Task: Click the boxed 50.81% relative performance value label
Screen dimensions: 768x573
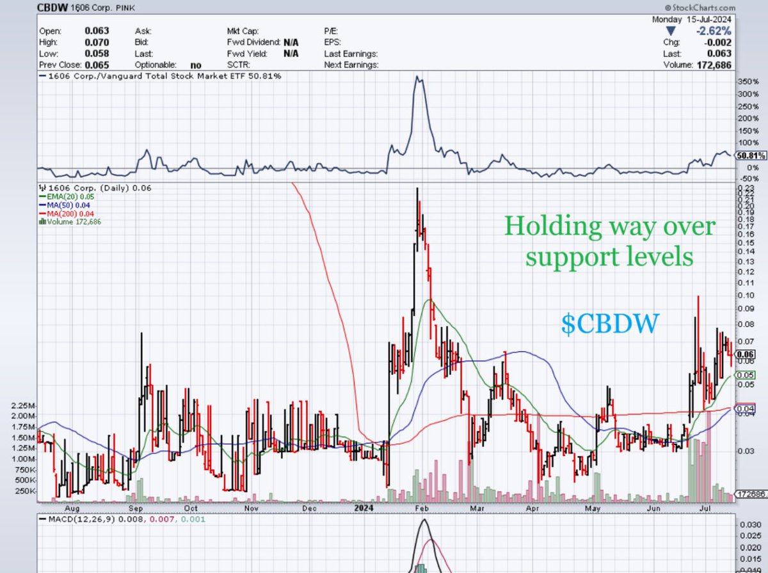Action: 750,155
